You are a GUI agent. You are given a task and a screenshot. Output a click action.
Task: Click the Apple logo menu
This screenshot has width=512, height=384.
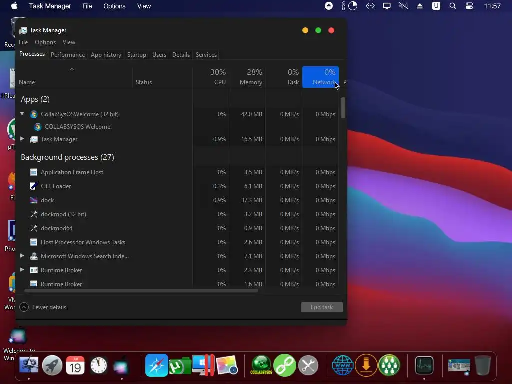pyautogui.click(x=14, y=6)
